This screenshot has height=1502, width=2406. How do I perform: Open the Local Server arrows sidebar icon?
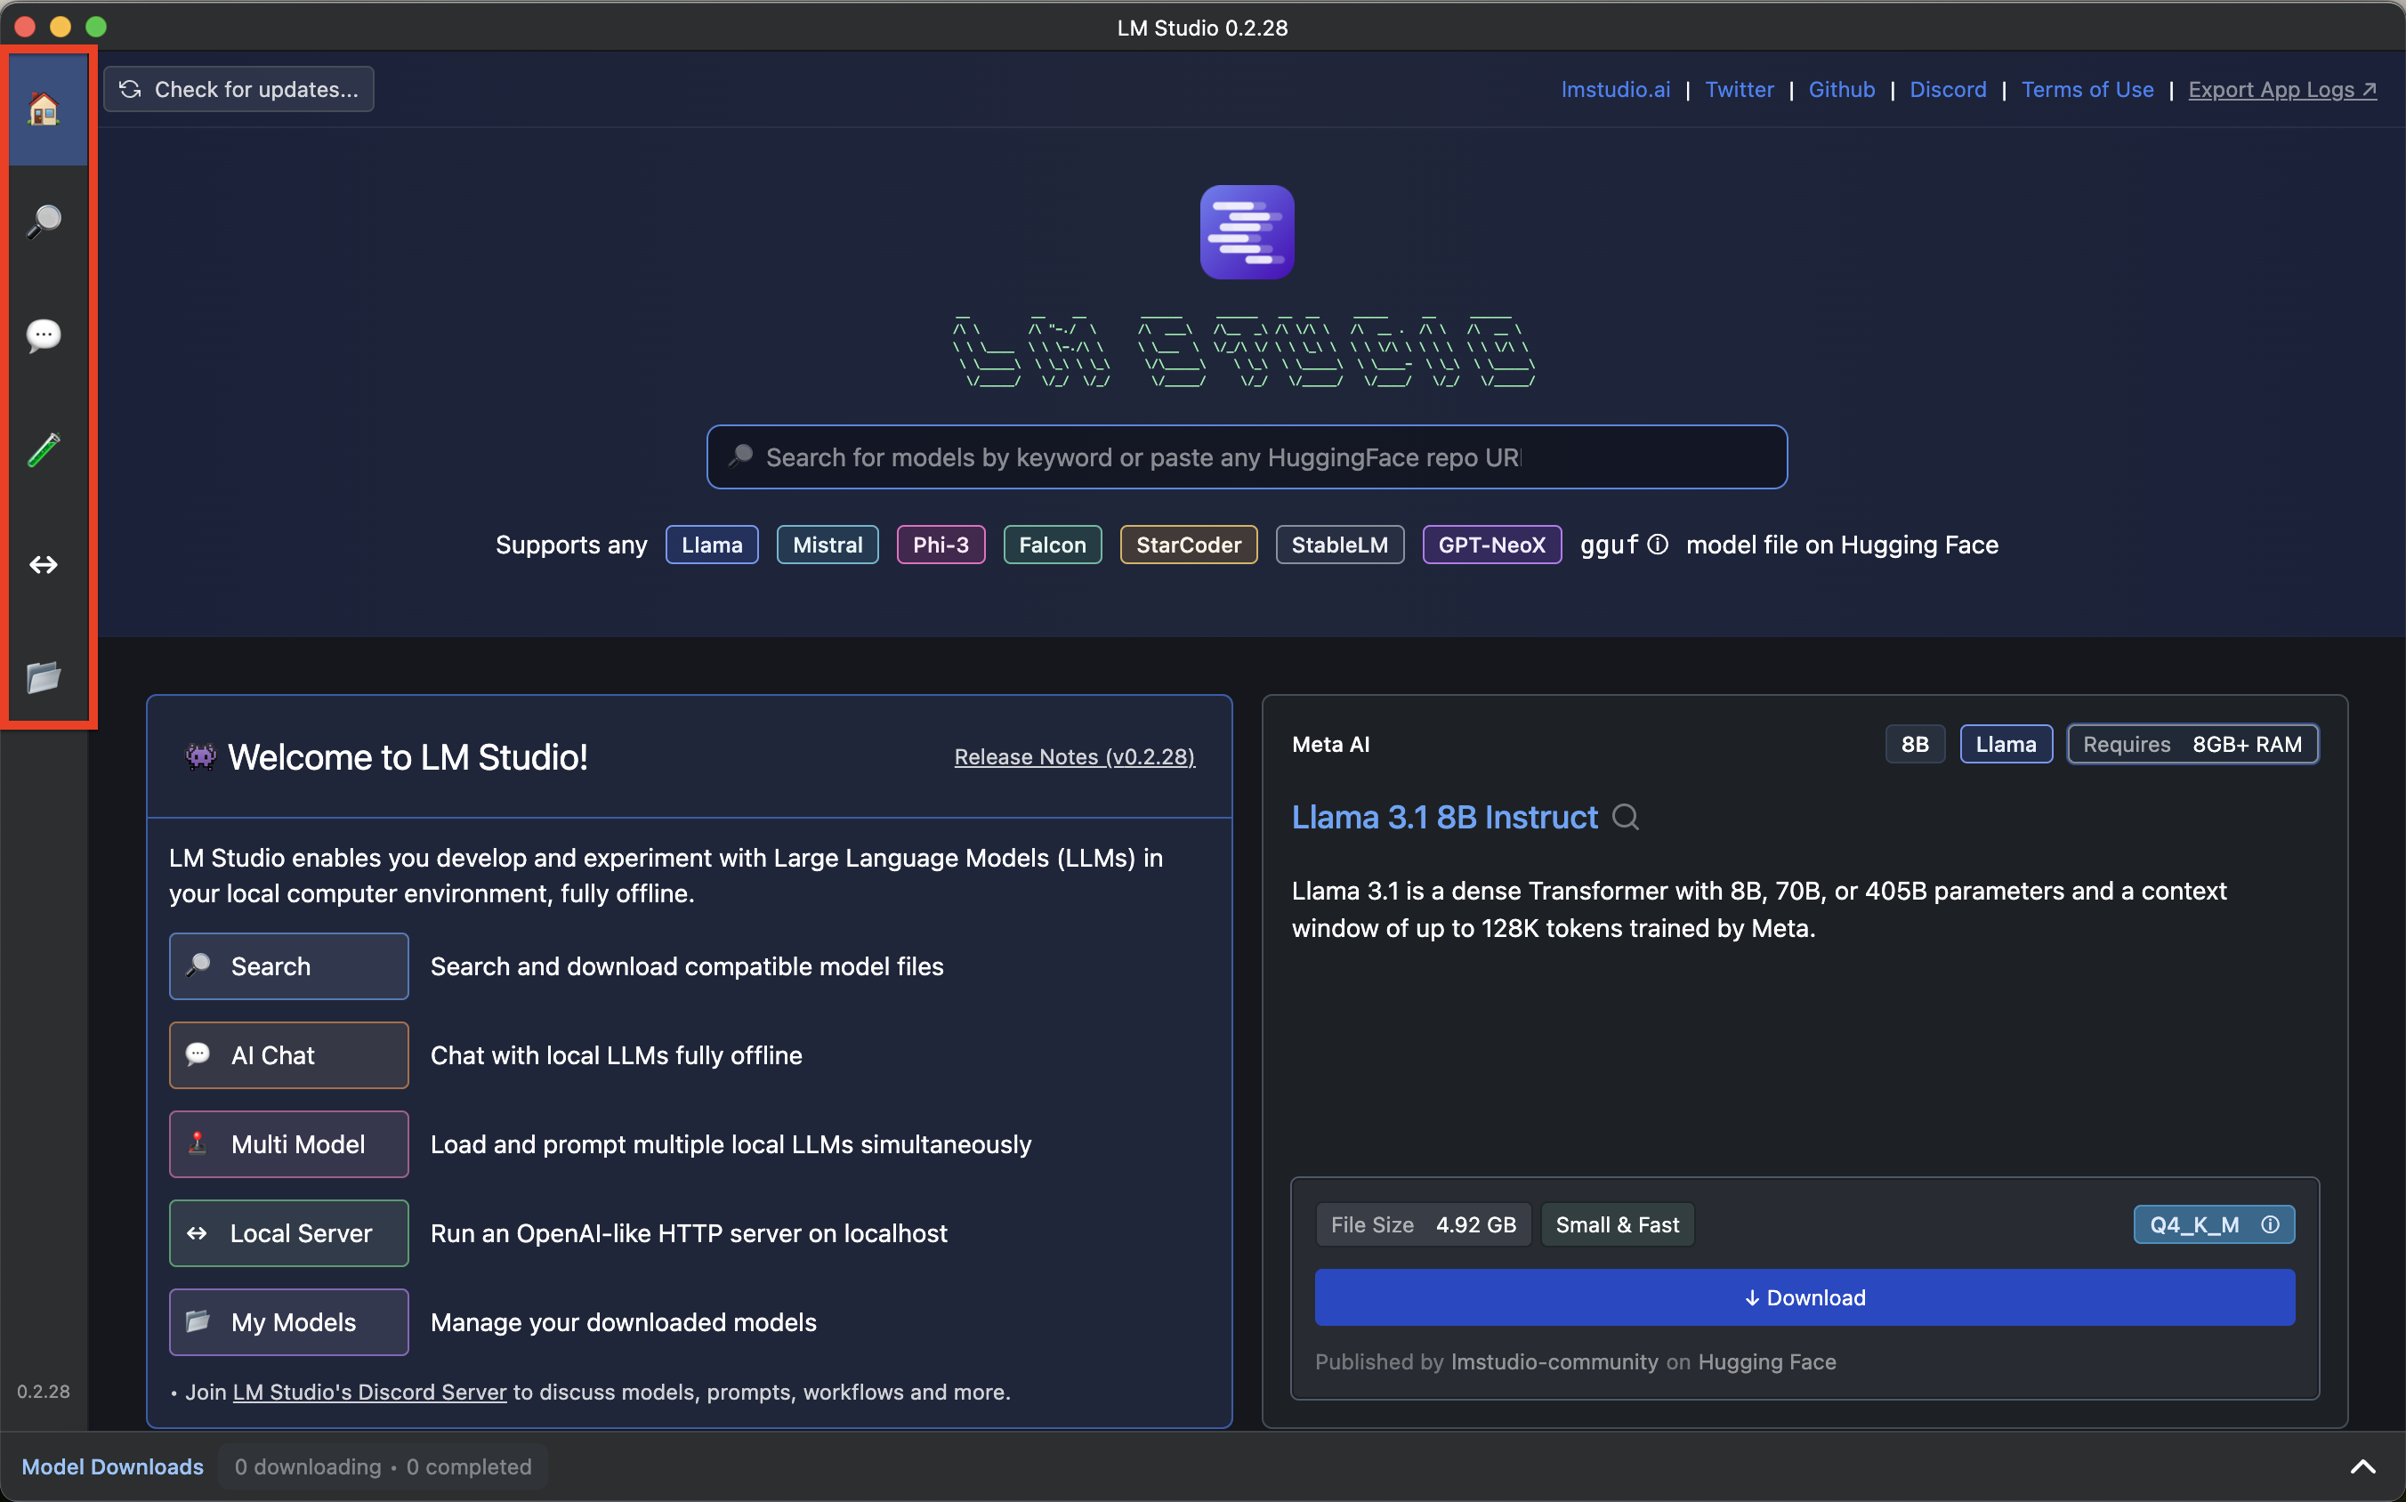(44, 564)
